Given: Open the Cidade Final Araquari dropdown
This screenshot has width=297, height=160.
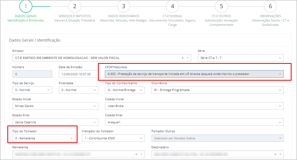Looking at the screenshot, I should pos(194,122).
